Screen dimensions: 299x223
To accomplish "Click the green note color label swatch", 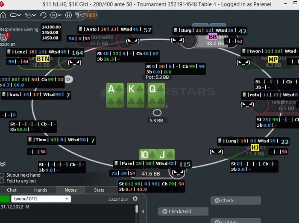I will coord(5,199).
